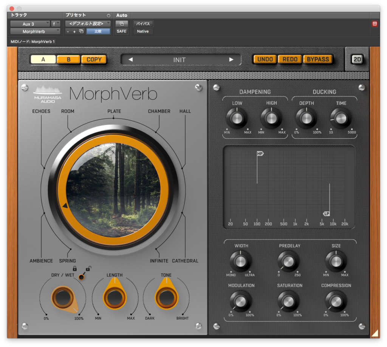387x347 pixels.
Task: Click the LP filter marker in the graph
Action: pos(327,214)
